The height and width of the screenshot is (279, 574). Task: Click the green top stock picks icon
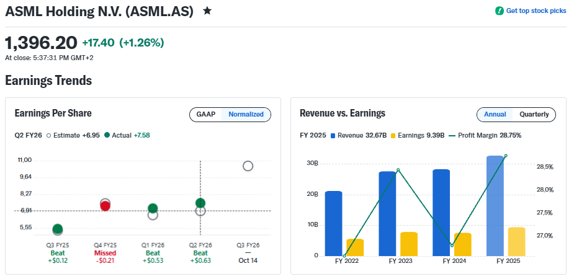pos(500,11)
